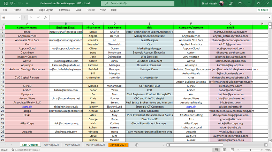Switch to Page Layout view icon

click(x=224, y=150)
